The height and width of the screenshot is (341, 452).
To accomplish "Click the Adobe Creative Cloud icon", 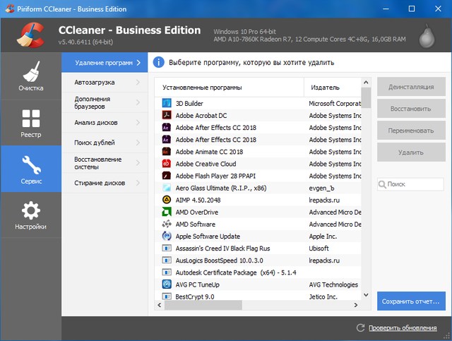I will point(167,164).
